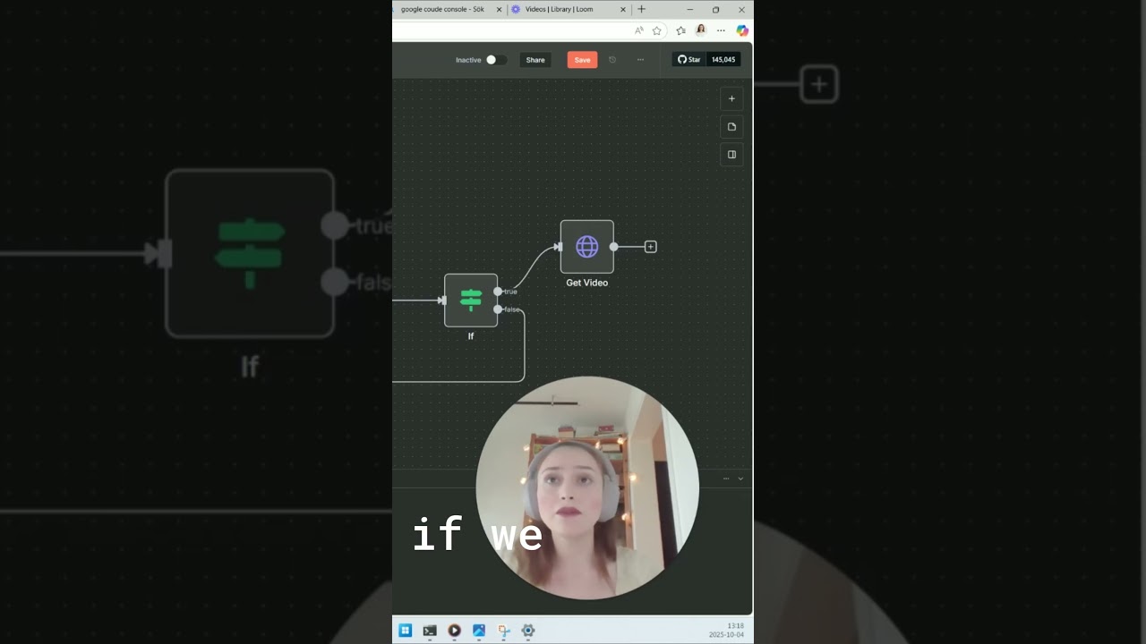This screenshot has height=644, width=1146.
Task: Click the Get Video label
Action: (587, 283)
